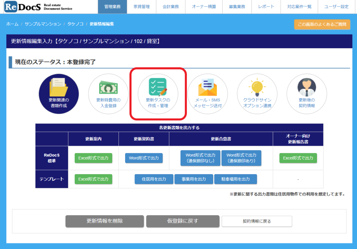Open レポート menu tab
The width and height of the screenshot is (357, 249).
(x=266, y=7)
